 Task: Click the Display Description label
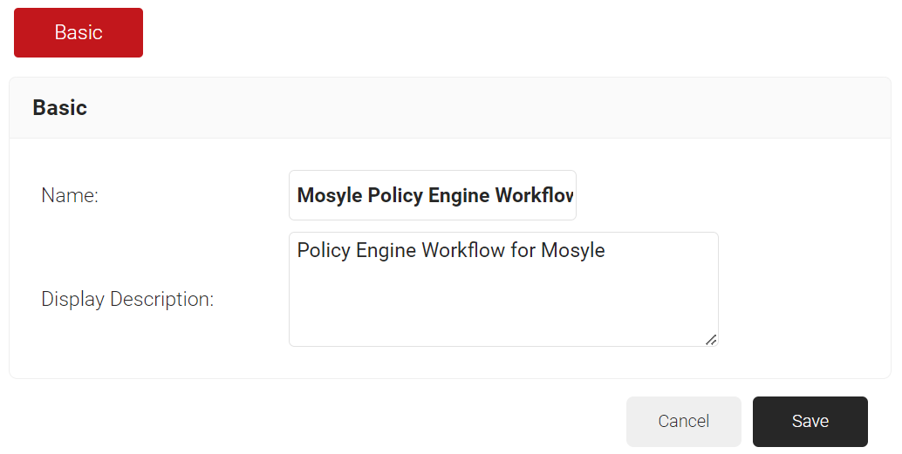pyautogui.click(x=127, y=299)
